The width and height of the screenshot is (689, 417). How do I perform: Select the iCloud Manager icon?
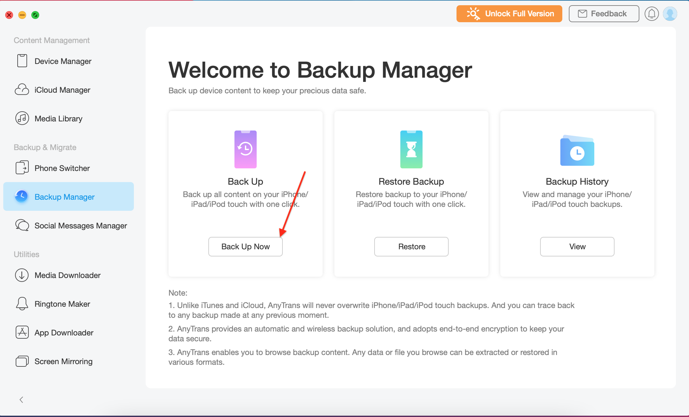22,90
